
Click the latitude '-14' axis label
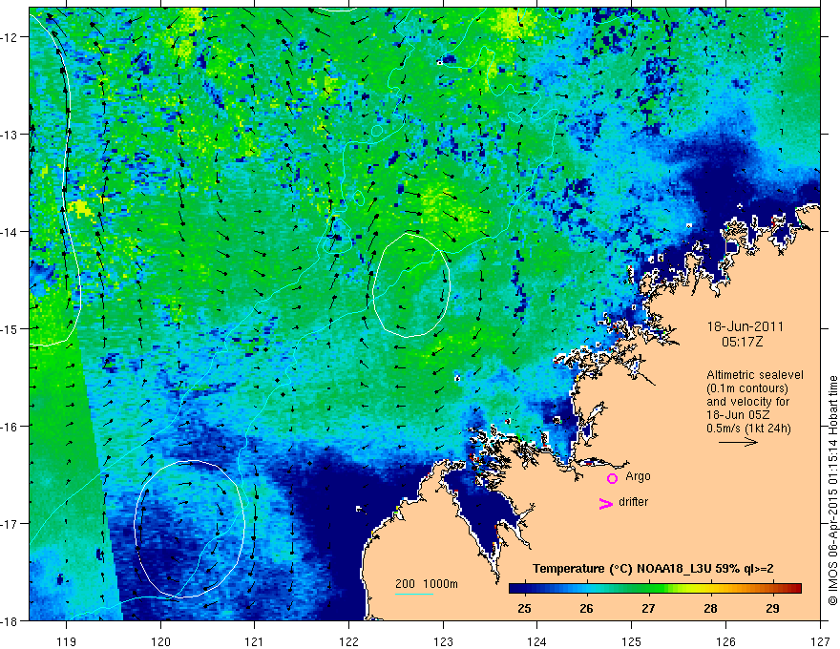[x=10, y=232]
